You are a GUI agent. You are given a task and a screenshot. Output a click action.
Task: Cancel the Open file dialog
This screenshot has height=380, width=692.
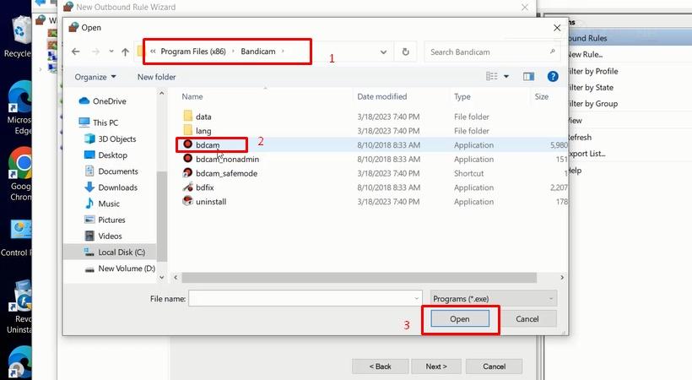pyautogui.click(x=527, y=319)
